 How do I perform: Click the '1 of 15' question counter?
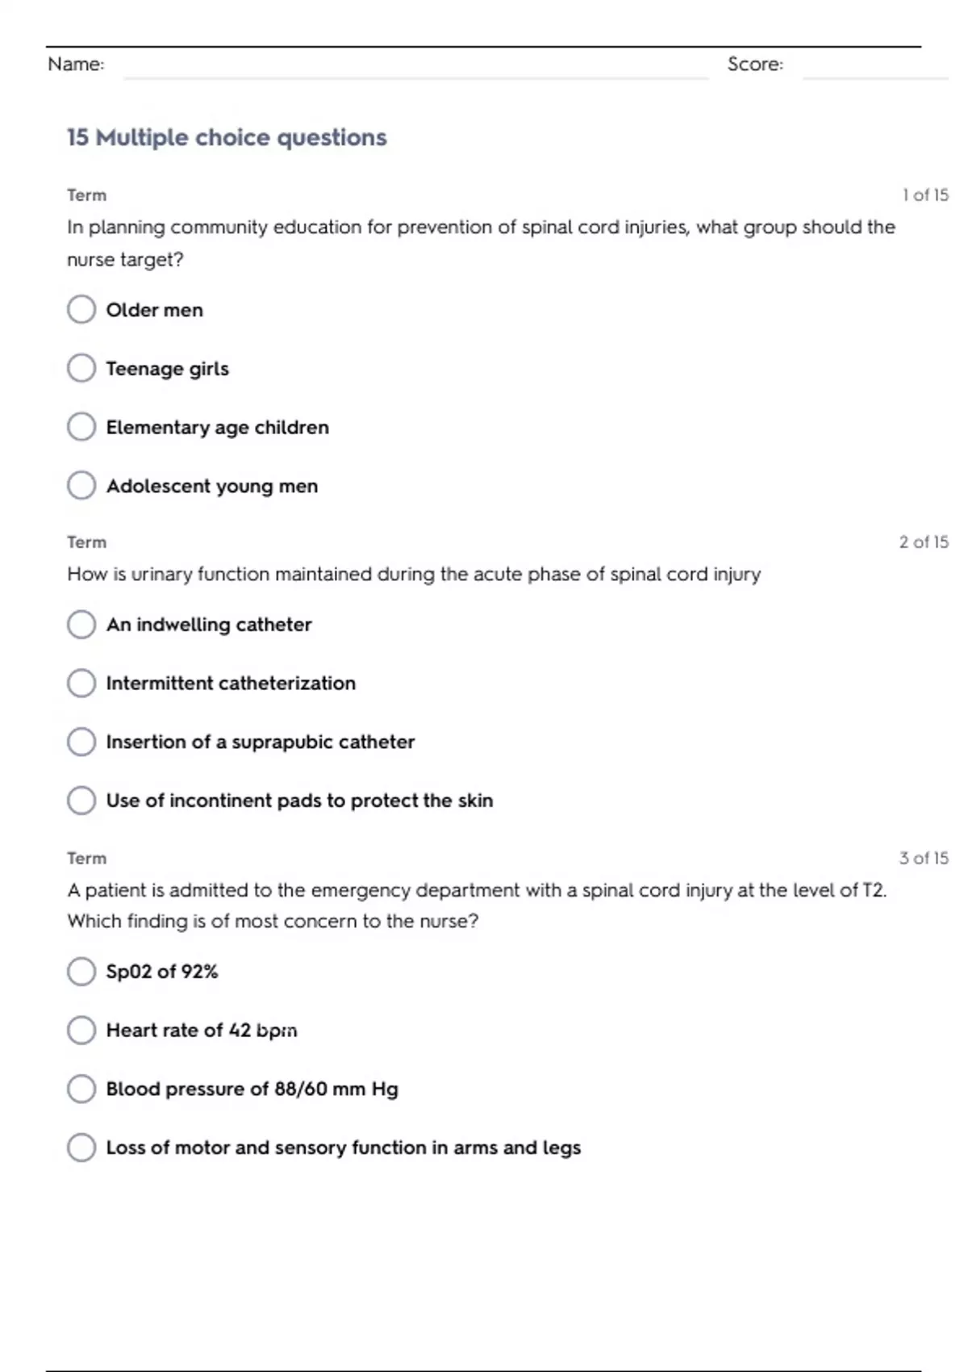pyautogui.click(x=925, y=195)
